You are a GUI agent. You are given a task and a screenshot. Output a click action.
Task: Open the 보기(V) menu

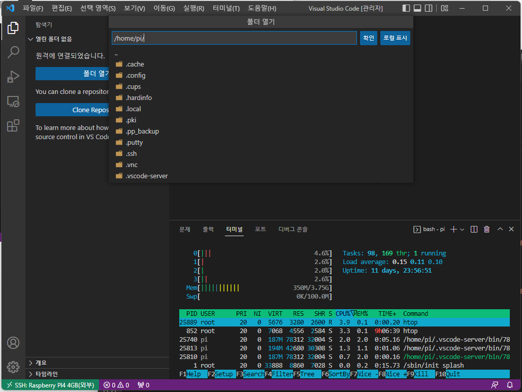(135, 8)
